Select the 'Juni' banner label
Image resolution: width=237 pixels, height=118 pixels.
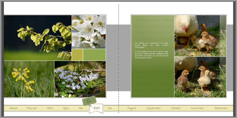point(96,108)
